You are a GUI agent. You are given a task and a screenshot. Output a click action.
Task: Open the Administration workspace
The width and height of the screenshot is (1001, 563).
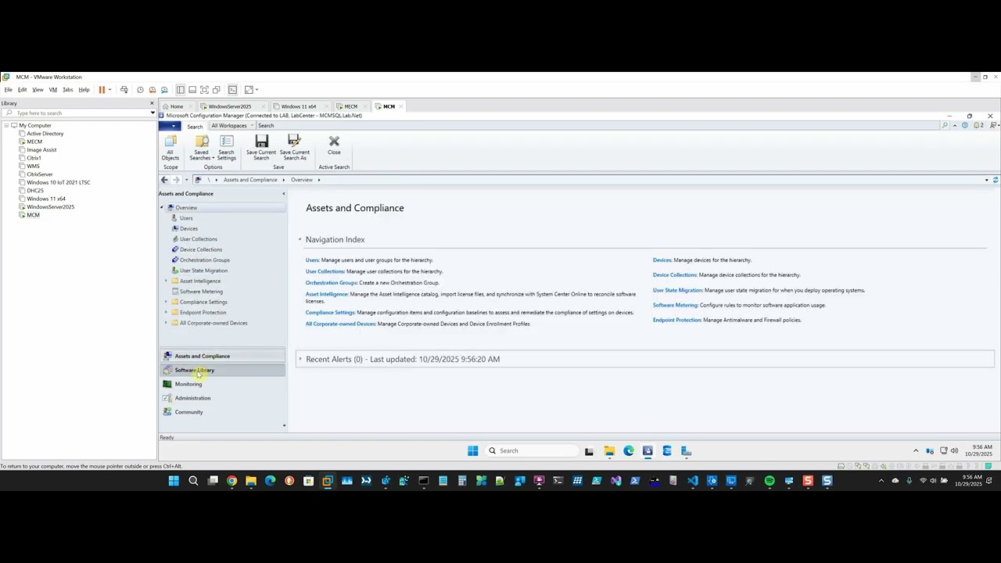(x=223, y=398)
